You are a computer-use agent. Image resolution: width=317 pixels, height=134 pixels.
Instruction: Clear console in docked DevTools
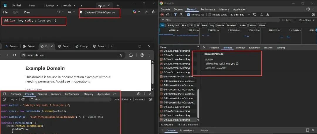click(x=4, y=99)
